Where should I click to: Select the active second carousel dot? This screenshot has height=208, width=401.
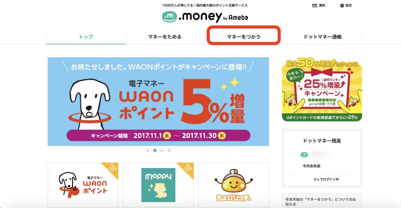coord(155,150)
